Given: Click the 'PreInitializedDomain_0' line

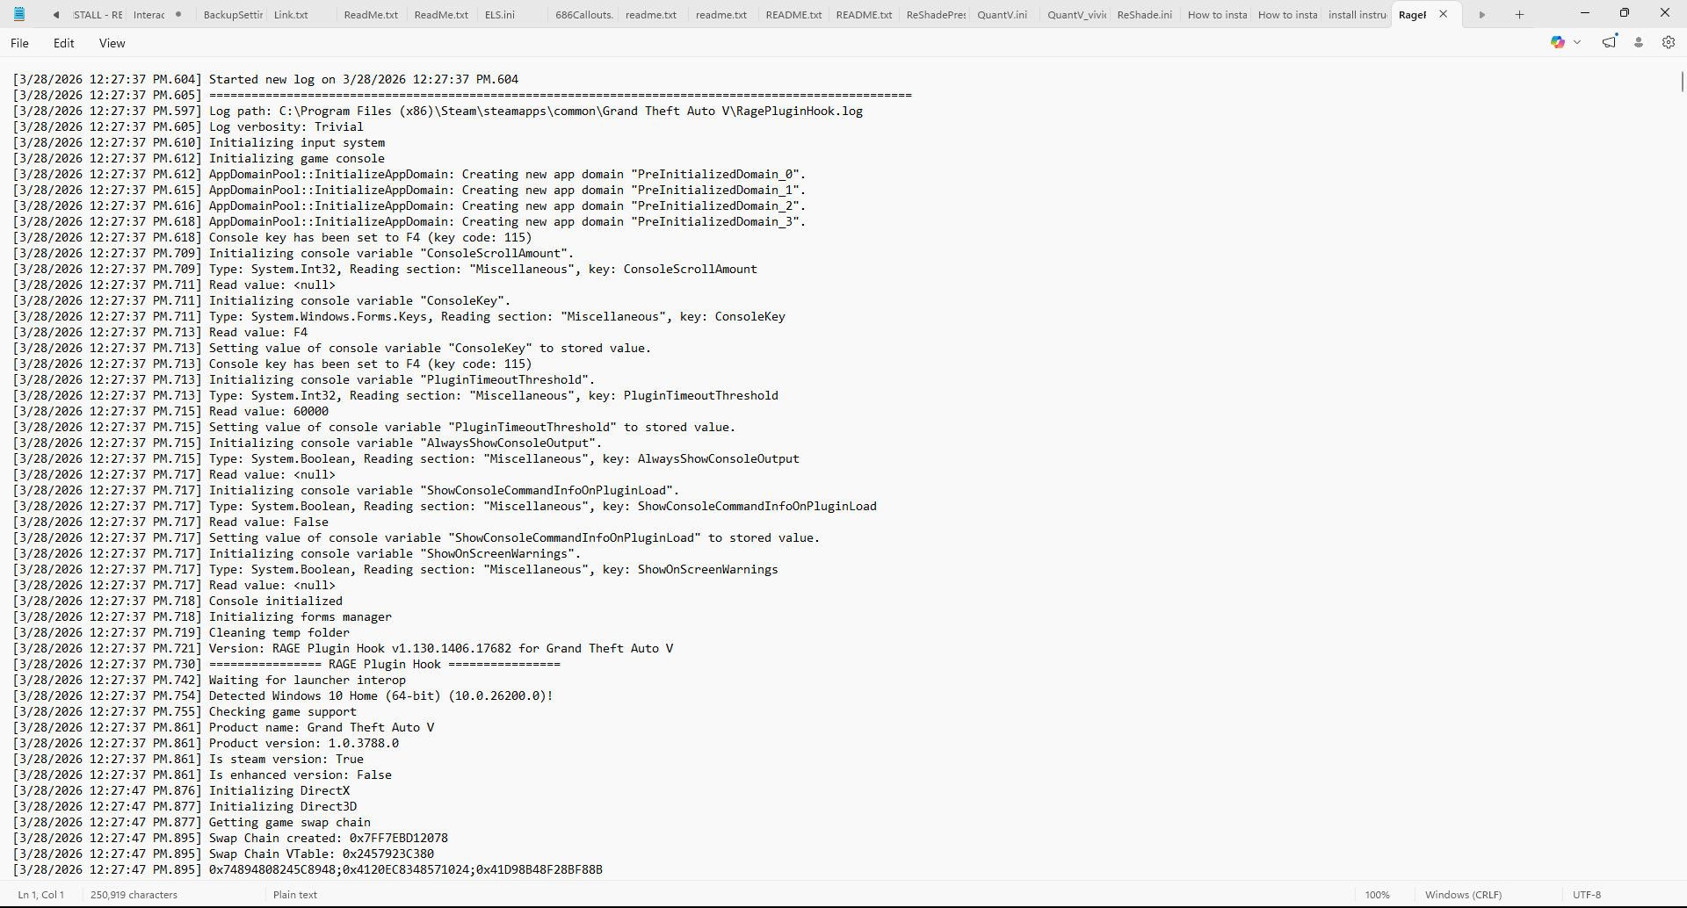Looking at the screenshot, I should 409,174.
